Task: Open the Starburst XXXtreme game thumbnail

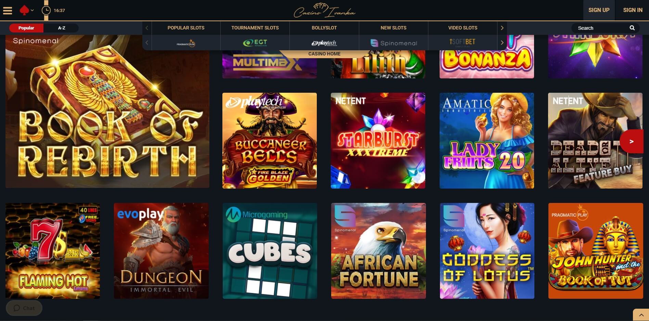Action: click(x=378, y=141)
